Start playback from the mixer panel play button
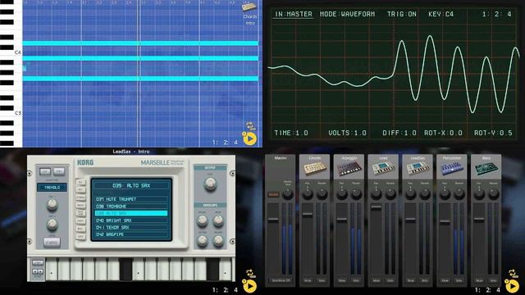The width and height of the screenshot is (525, 295). tap(512, 286)
